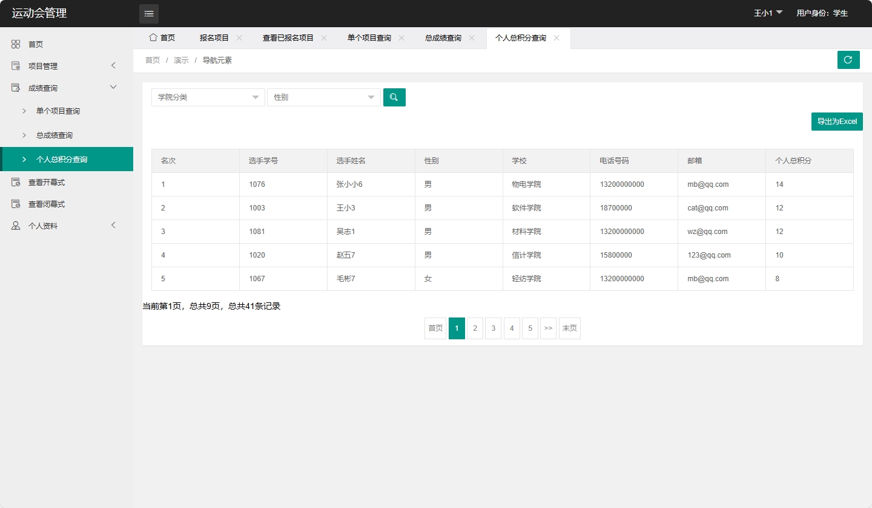Open the 王小1 user dropdown
The height and width of the screenshot is (508, 872).
coord(767,13)
